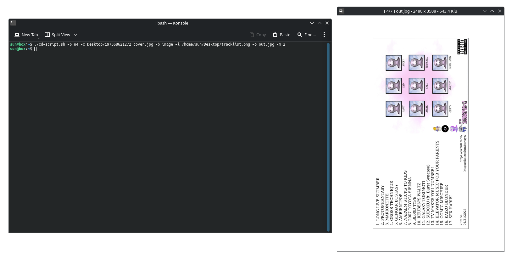Click the image viewer window menu icon
The image size is (512, 259).
pos(341,11)
